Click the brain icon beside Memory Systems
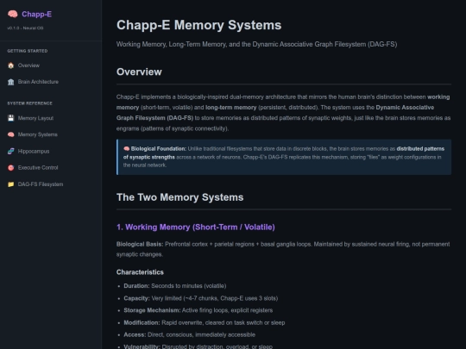The width and height of the screenshot is (466, 349). (11, 134)
